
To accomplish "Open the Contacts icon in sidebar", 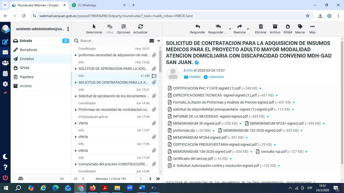I will (x=5, y=63).
